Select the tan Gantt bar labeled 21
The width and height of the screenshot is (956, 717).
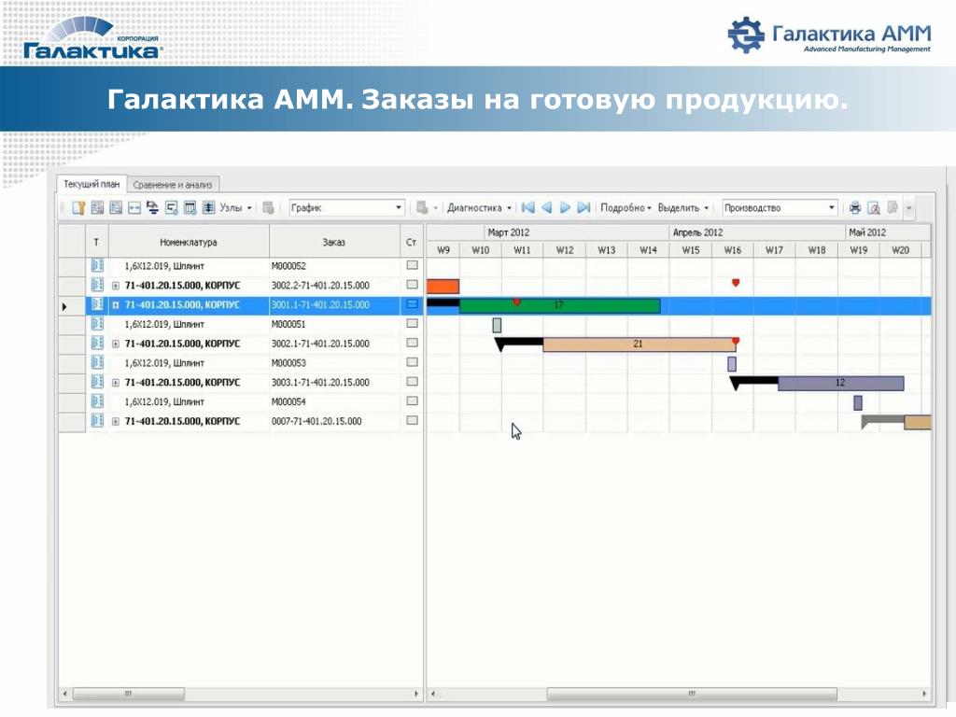pyautogui.click(x=639, y=344)
